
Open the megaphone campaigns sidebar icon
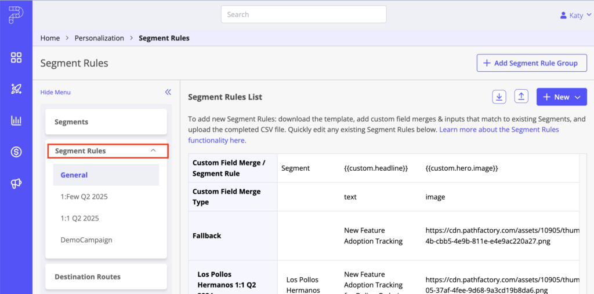[16, 183]
